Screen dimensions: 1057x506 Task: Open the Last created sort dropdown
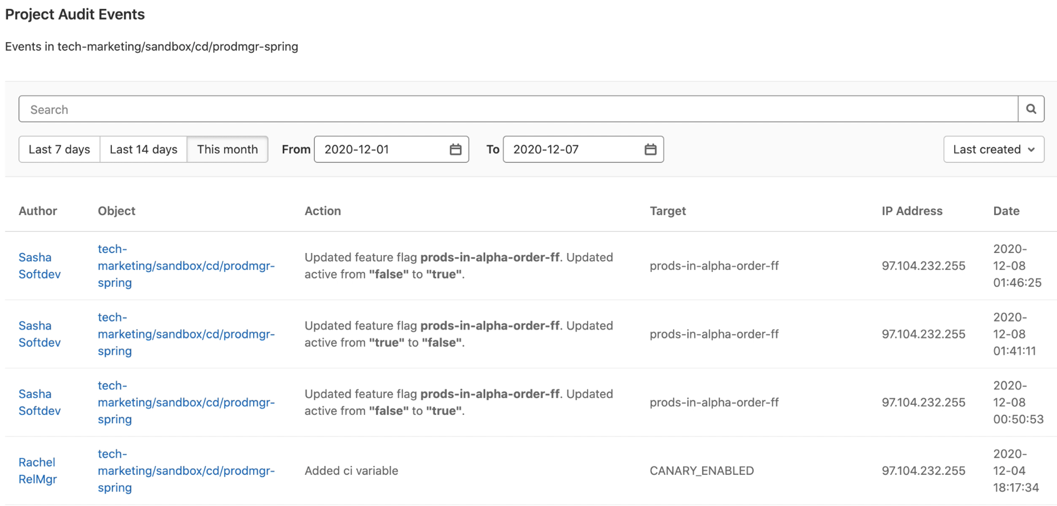[x=994, y=149]
